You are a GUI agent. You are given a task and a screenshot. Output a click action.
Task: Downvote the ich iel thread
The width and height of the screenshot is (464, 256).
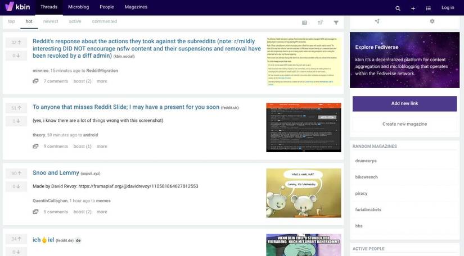tap(16, 252)
